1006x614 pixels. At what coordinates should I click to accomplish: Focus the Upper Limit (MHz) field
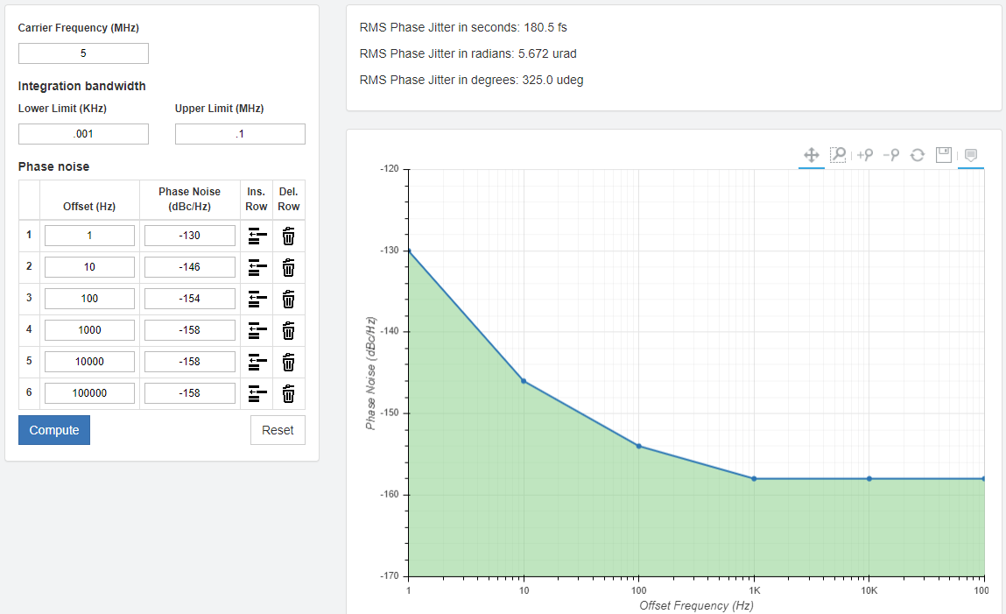240,133
